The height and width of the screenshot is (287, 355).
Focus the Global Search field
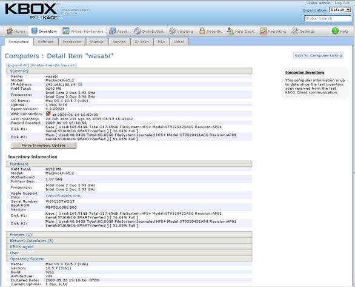point(328,18)
